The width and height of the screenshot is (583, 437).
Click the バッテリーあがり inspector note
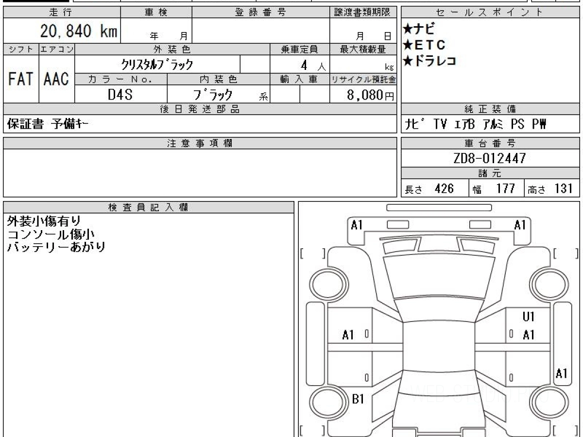click(x=56, y=247)
